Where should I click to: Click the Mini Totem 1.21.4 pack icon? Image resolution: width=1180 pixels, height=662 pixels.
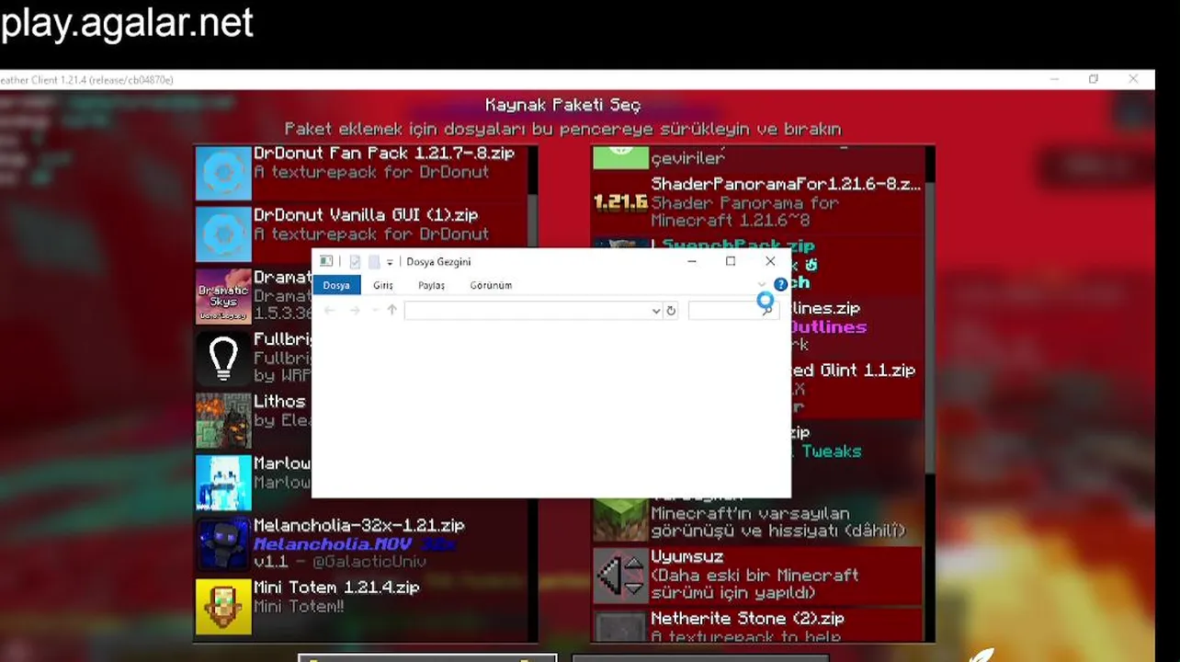(x=223, y=607)
